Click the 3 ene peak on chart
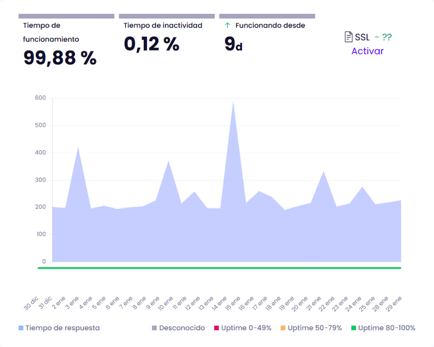 point(78,148)
